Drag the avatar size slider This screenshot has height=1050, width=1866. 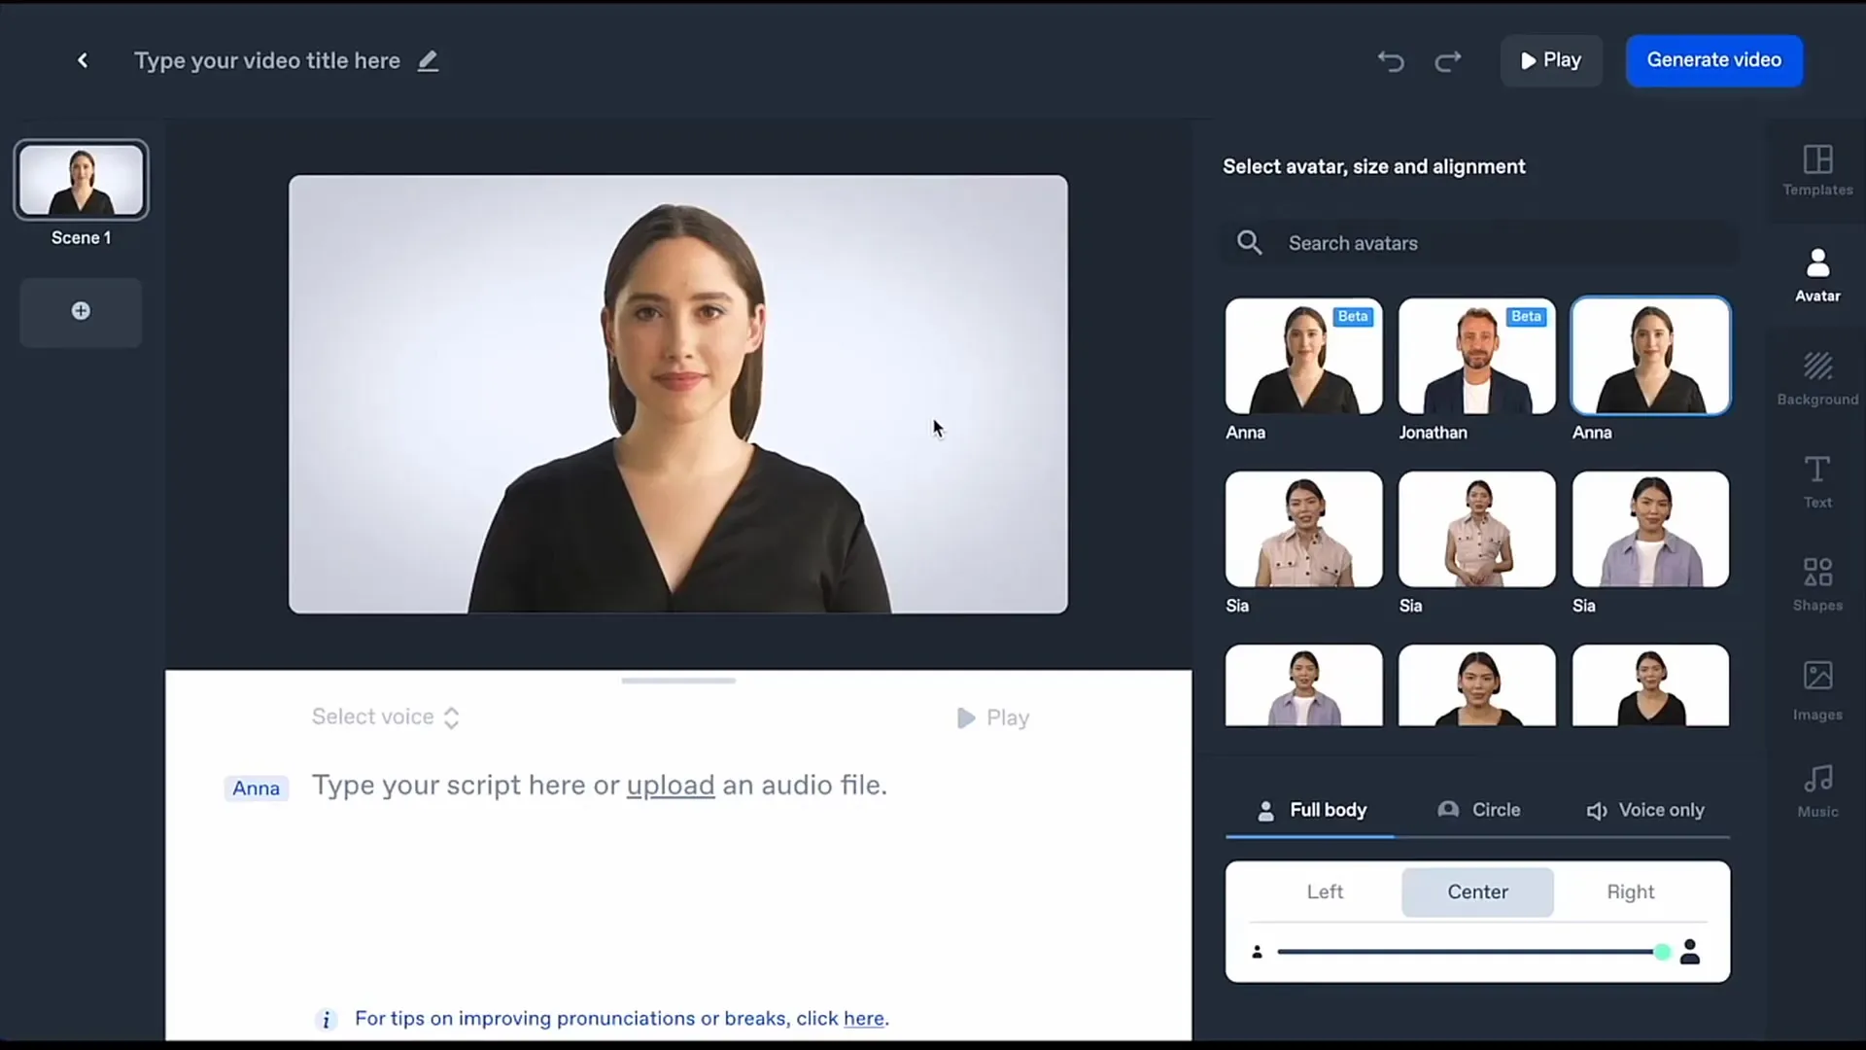click(x=1662, y=950)
